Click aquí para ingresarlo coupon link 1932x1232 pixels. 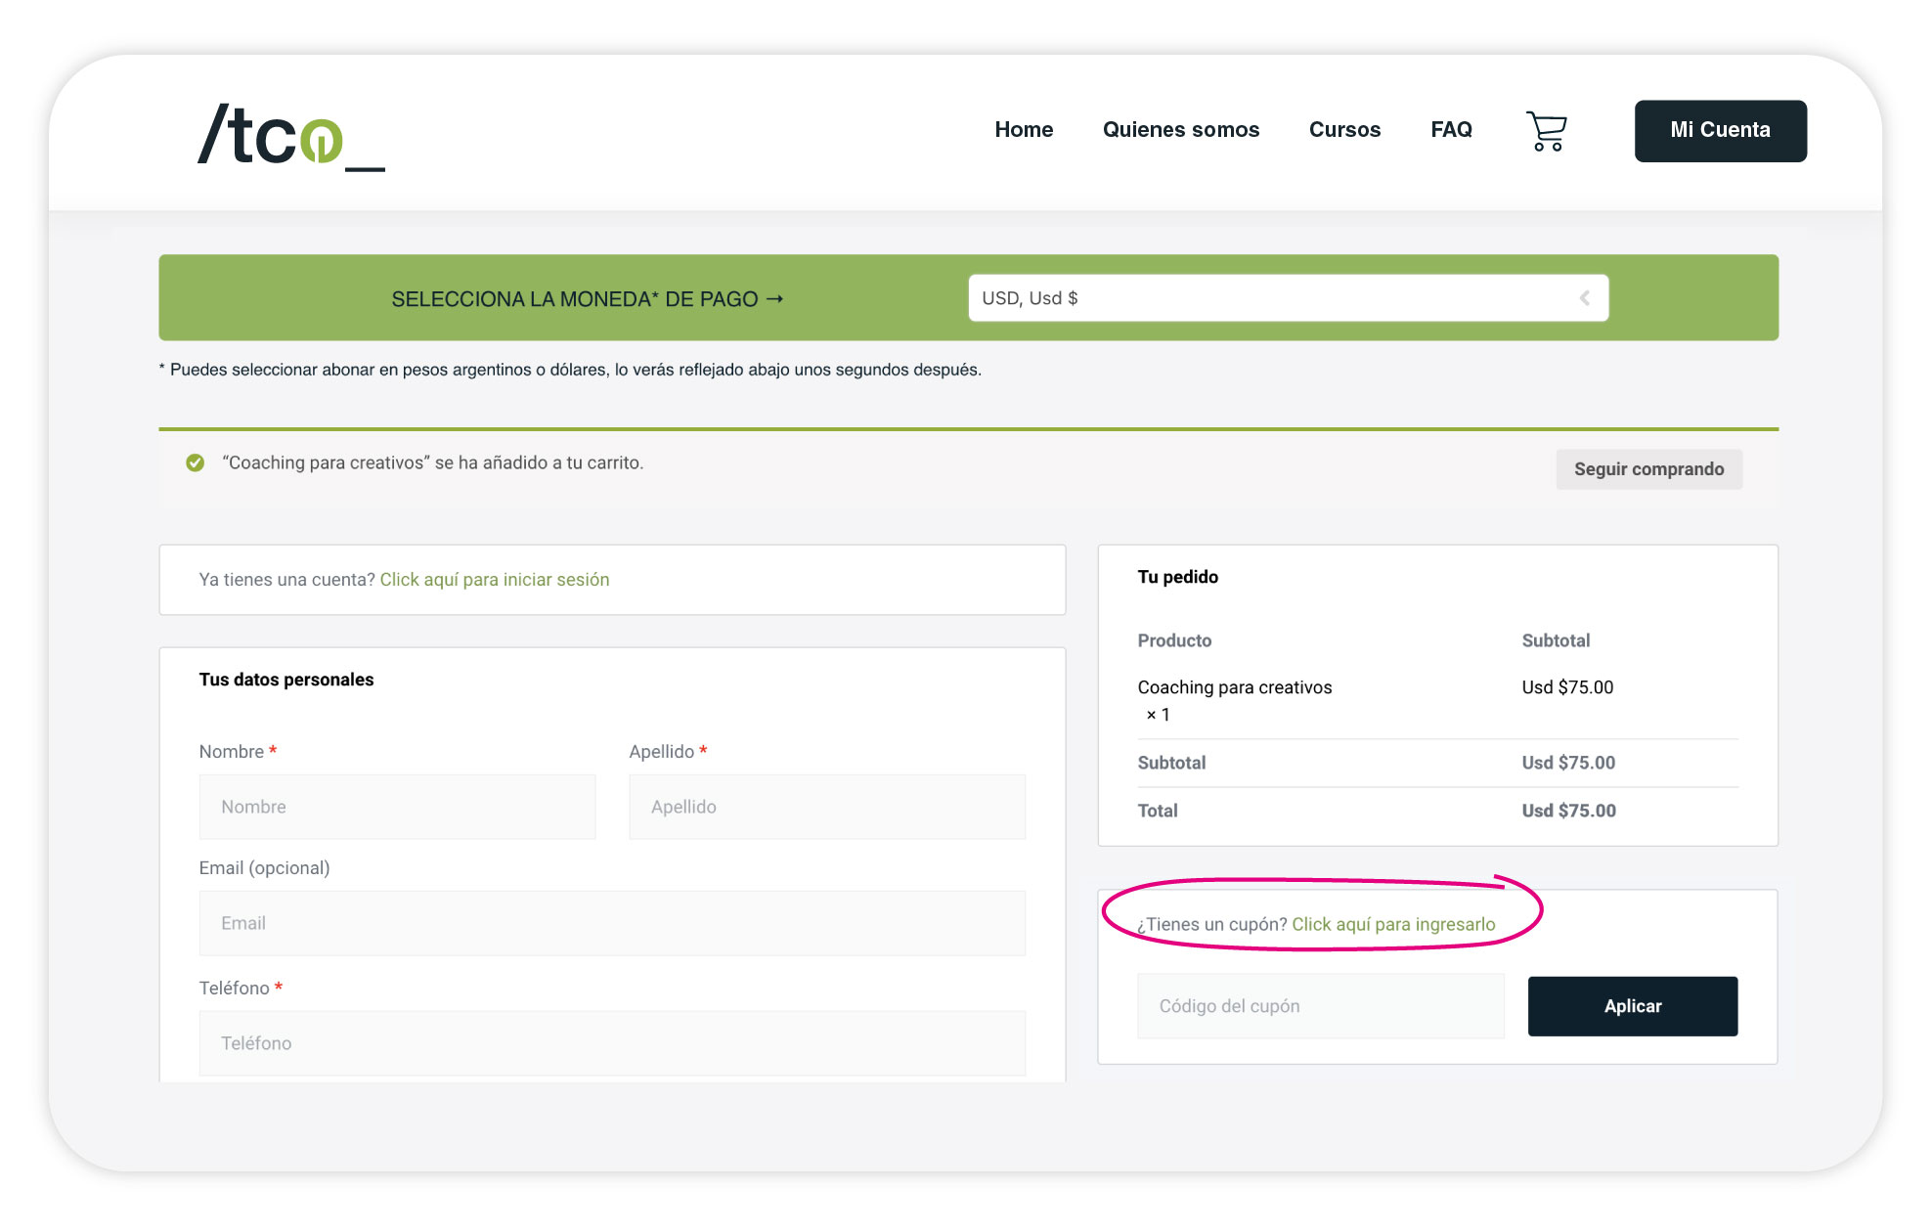click(x=1393, y=924)
